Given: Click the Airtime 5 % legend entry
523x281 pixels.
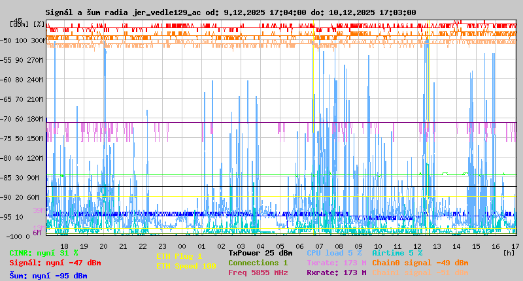Looking at the screenshot, I should 397,253.
